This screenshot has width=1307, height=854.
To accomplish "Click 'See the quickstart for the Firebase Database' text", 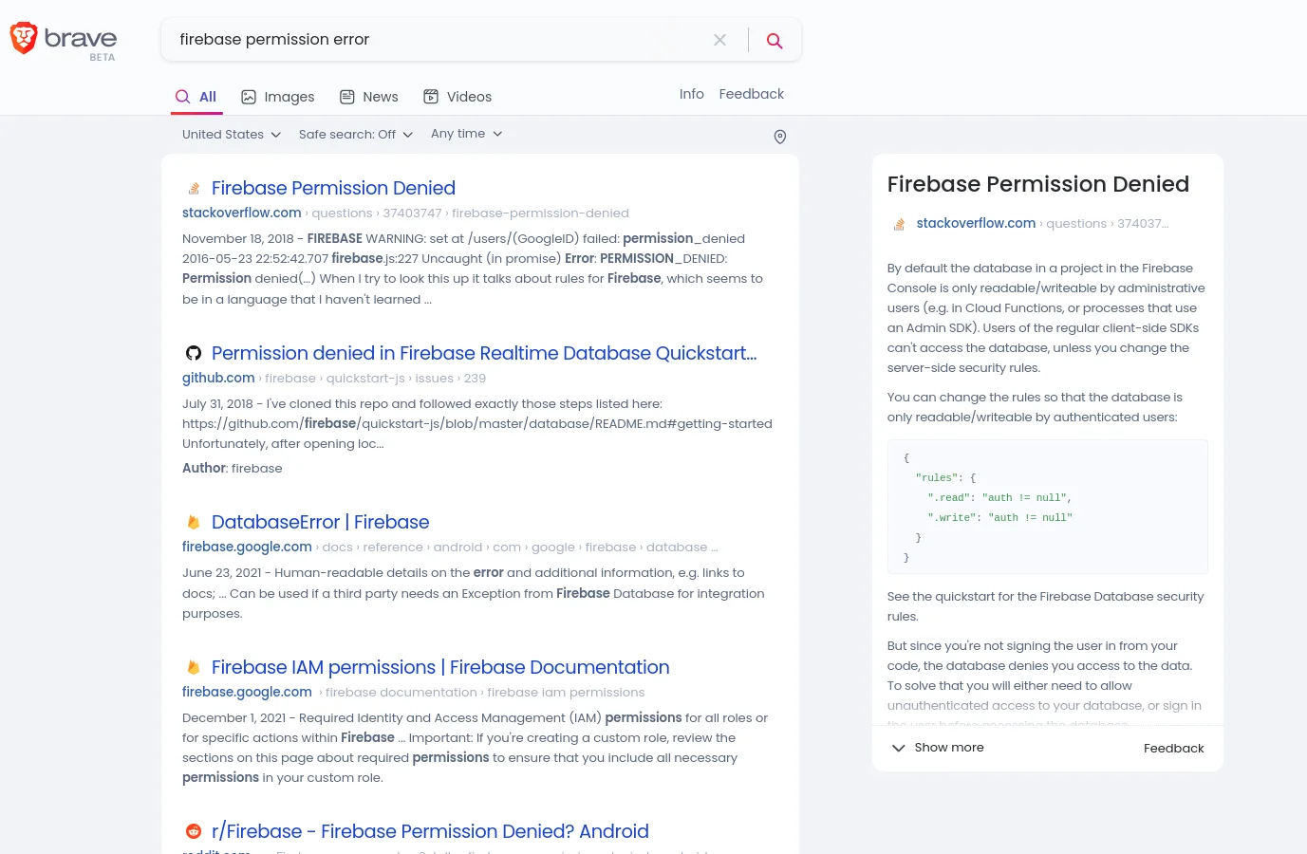I will tap(1045, 606).
